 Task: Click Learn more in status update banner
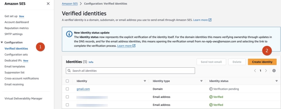(124, 46)
